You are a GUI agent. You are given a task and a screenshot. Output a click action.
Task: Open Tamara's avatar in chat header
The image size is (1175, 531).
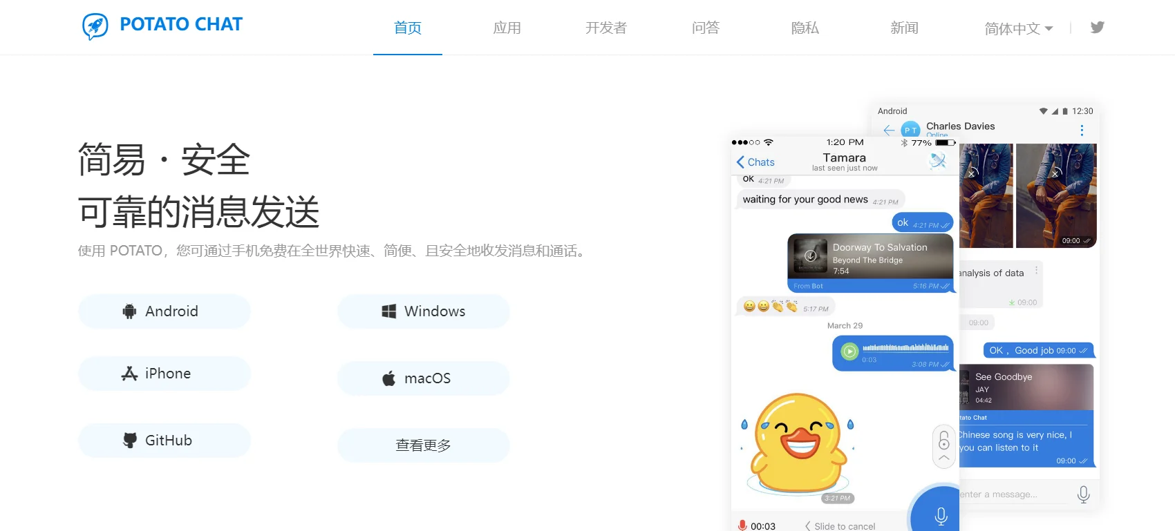click(x=938, y=161)
